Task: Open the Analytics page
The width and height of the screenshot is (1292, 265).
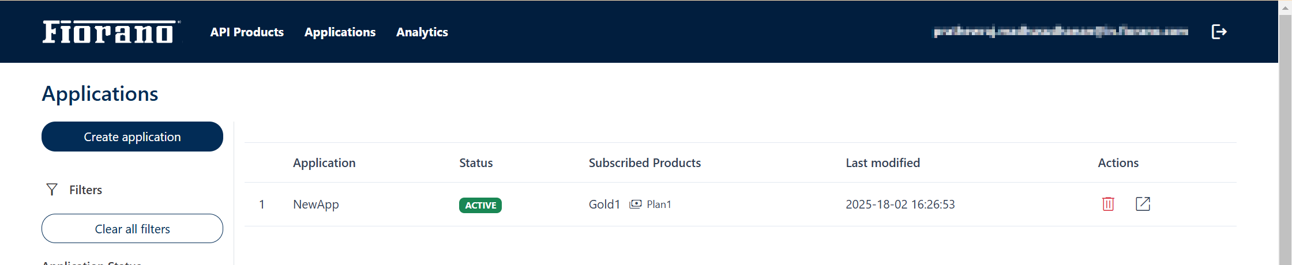Action: (422, 32)
